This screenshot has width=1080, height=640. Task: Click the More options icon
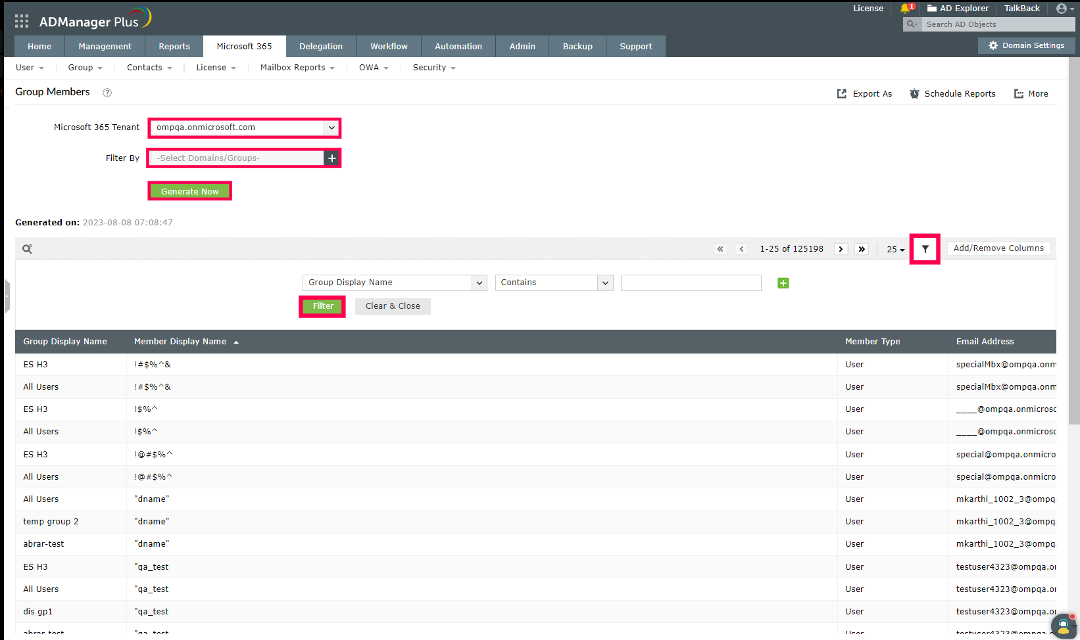coord(1019,94)
